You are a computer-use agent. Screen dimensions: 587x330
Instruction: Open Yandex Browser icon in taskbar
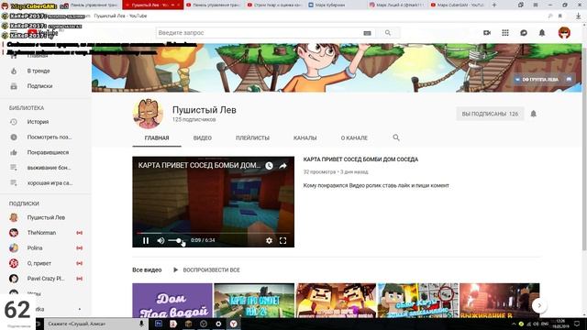coord(233,324)
